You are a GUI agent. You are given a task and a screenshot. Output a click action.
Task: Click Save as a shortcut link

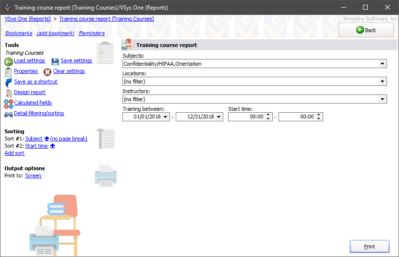click(x=36, y=82)
